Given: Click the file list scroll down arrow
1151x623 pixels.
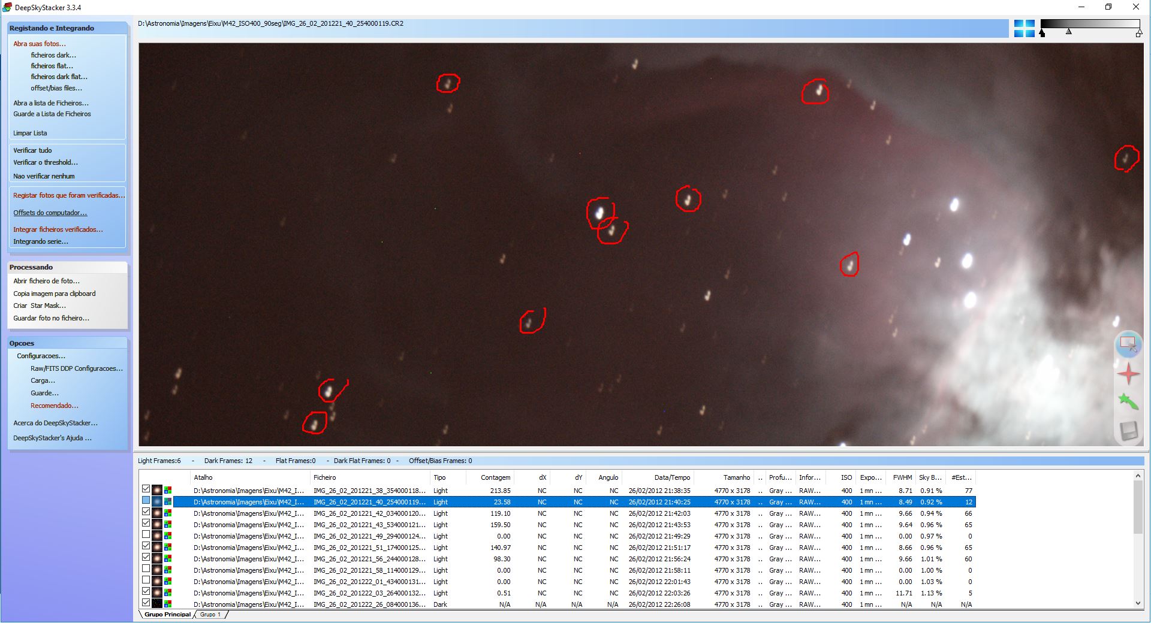Looking at the screenshot, I should click(1138, 603).
